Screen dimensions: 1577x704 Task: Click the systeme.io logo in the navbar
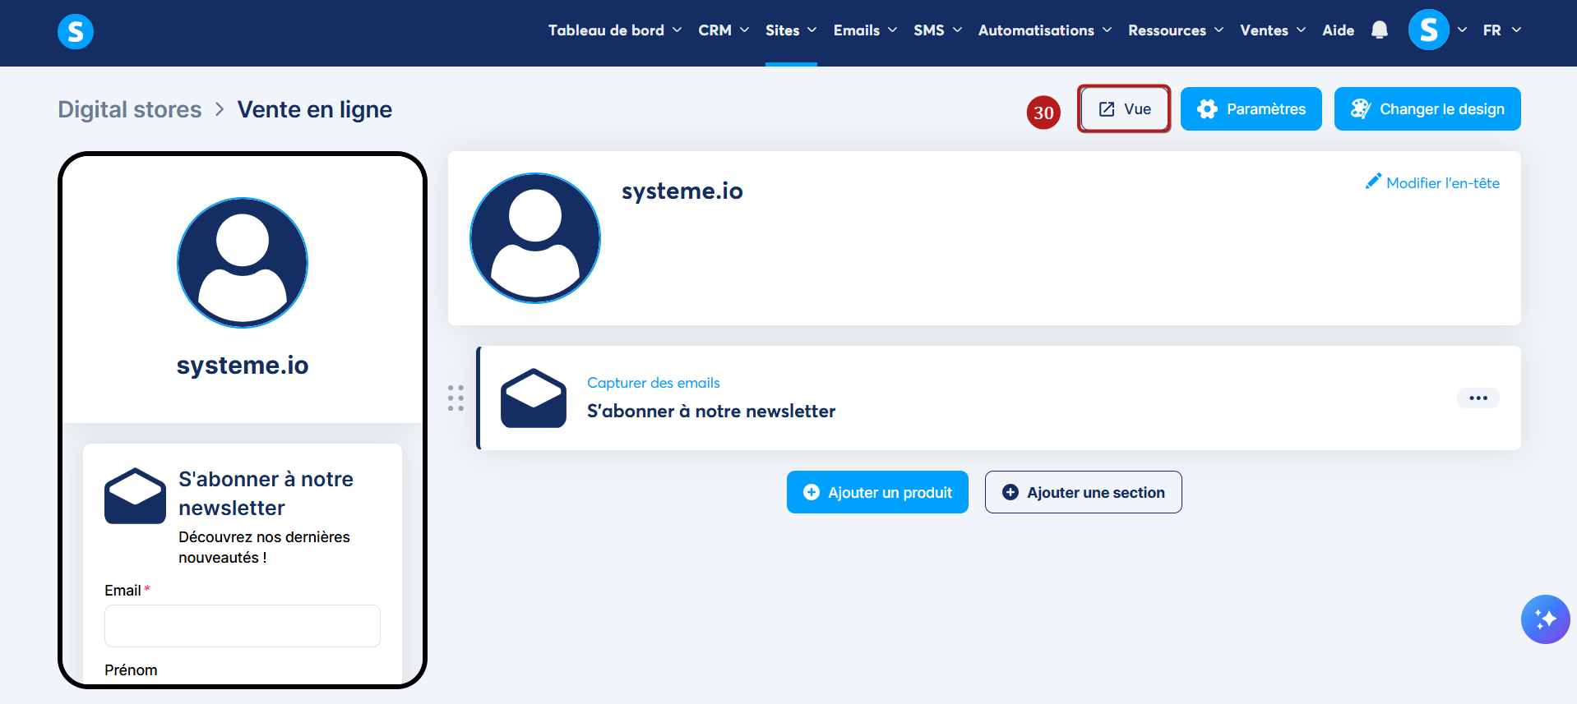click(x=76, y=32)
